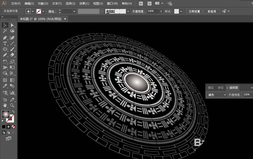
Task: Select the Shape Builder tool
Action: (x=5, y=73)
